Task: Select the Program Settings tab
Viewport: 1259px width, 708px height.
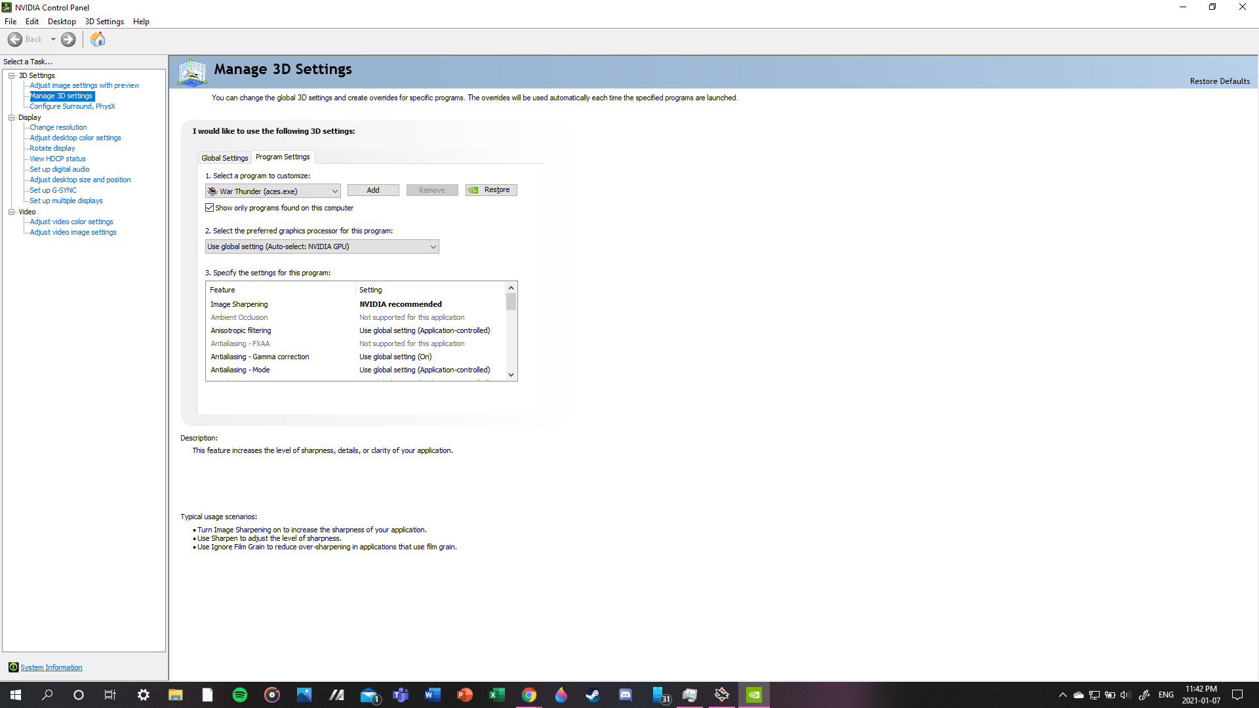Action: click(x=283, y=157)
